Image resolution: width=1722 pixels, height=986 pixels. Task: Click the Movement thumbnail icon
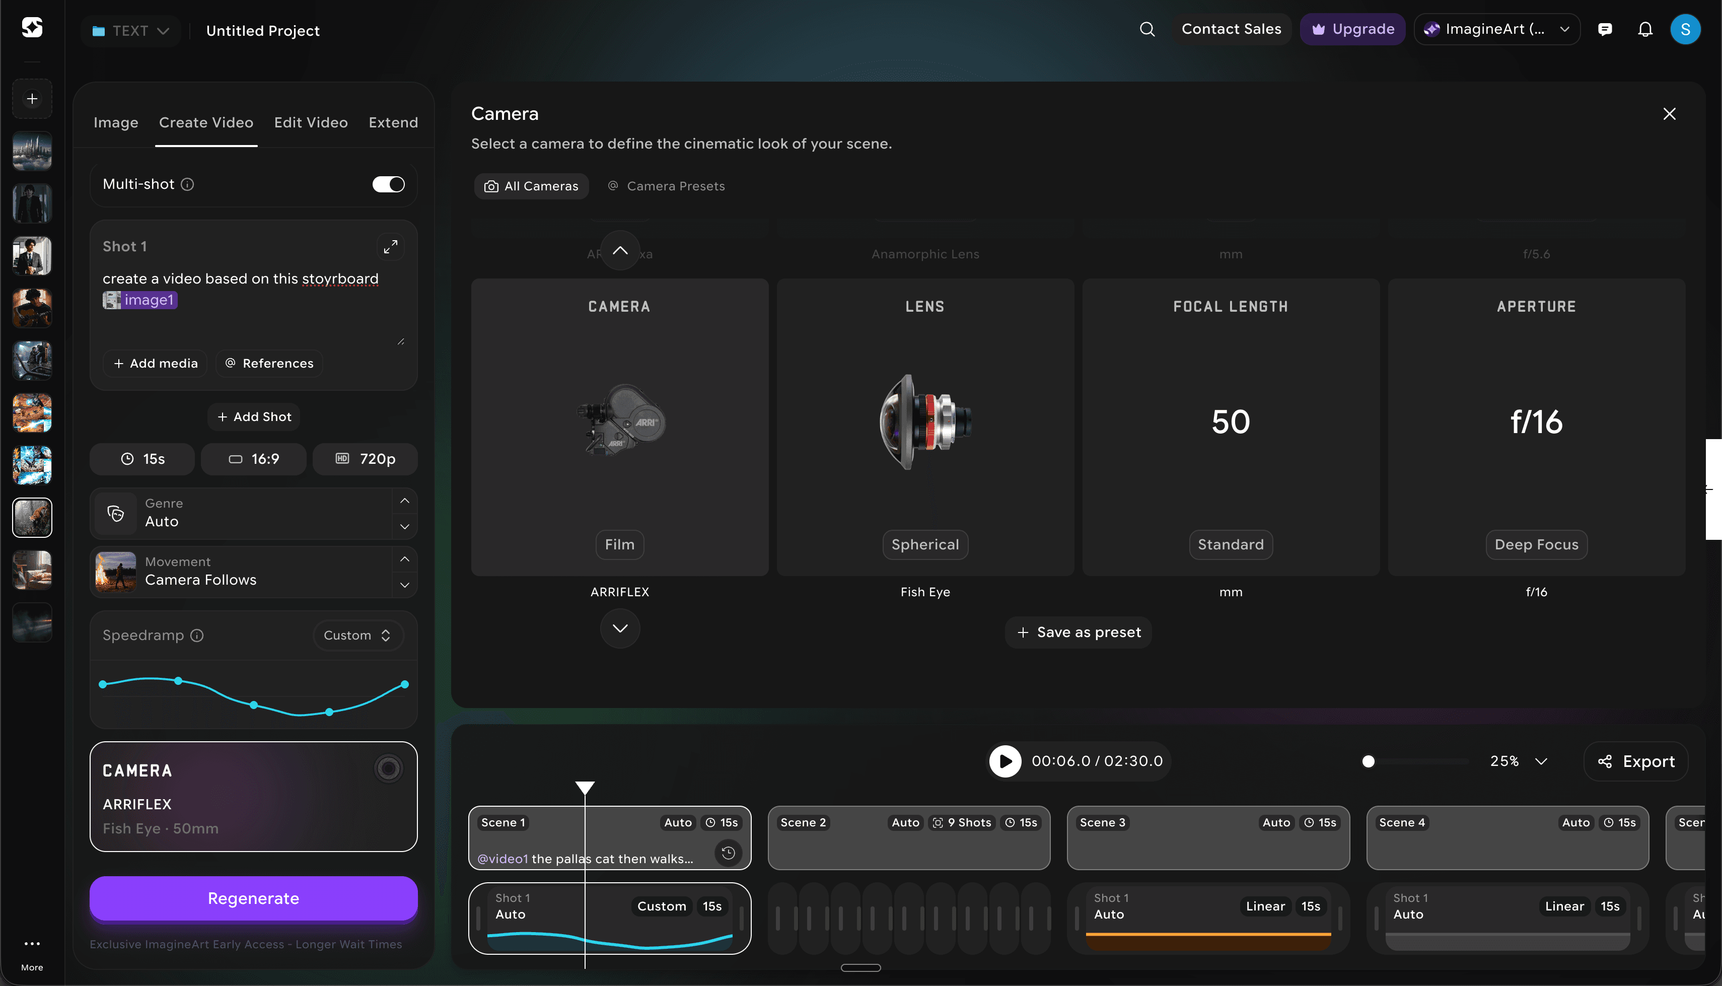(x=116, y=572)
